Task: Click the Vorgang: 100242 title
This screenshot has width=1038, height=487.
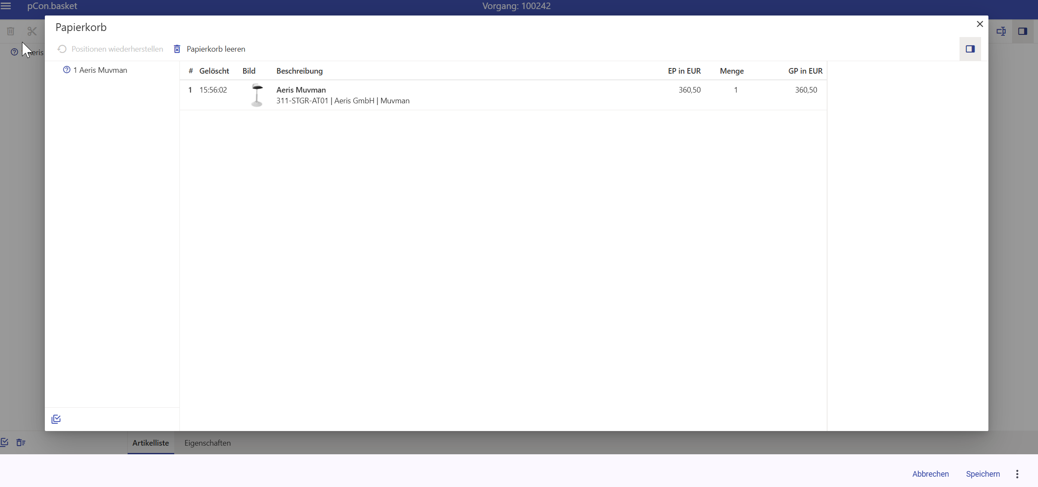Action: point(516,6)
